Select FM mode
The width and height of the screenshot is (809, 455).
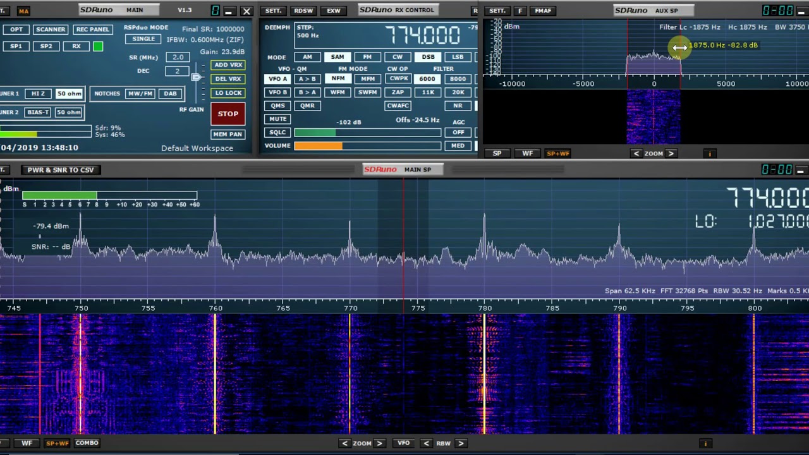[x=367, y=57]
